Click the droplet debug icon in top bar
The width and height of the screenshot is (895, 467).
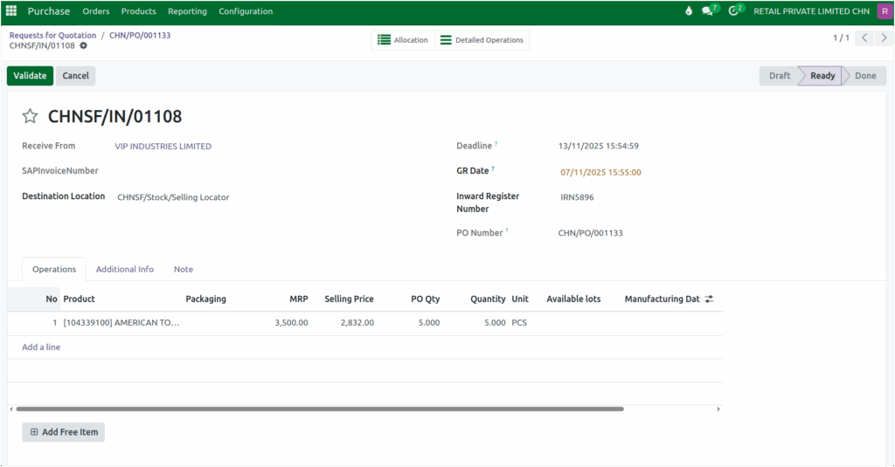point(689,10)
